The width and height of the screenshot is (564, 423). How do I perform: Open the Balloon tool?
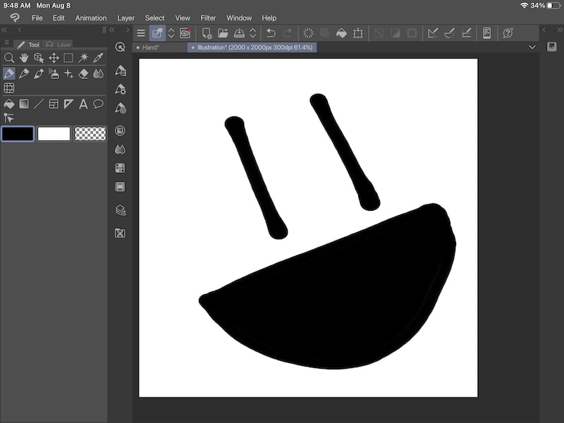98,104
